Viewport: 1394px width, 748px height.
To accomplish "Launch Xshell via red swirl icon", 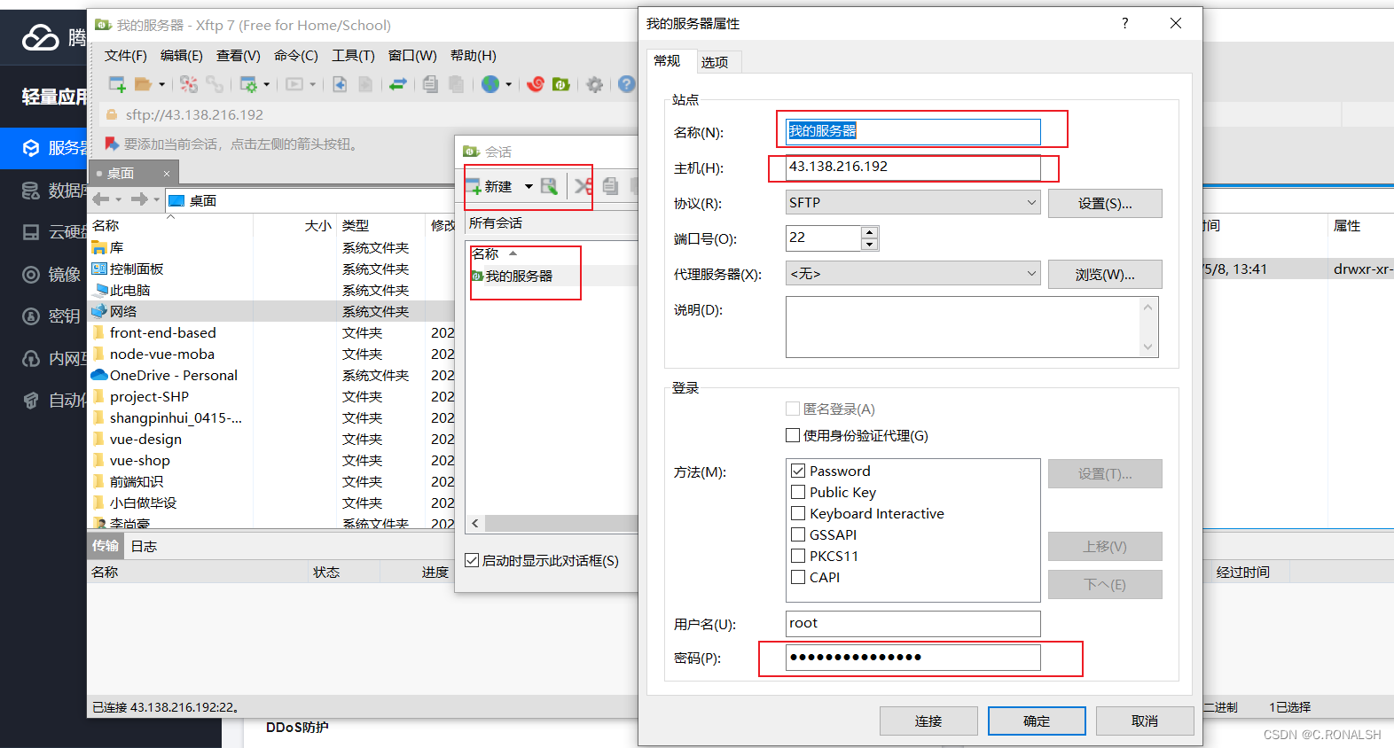I will (x=535, y=84).
